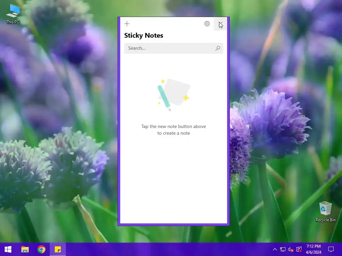This screenshot has height=256, width=342.
Task: Open network status tray icon
Action: tap(283, 249)
